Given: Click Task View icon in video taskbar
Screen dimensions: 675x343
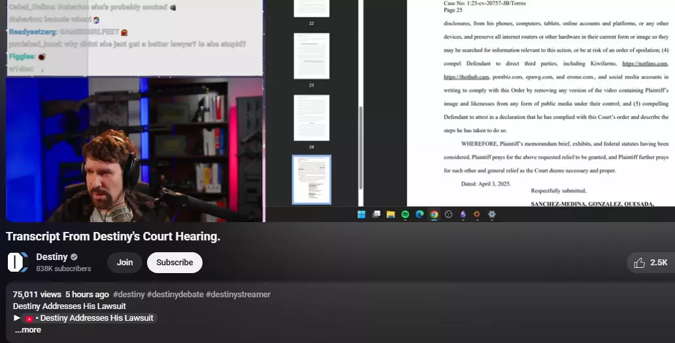Looking at the screenshot, I should click(x=376, y=214).
